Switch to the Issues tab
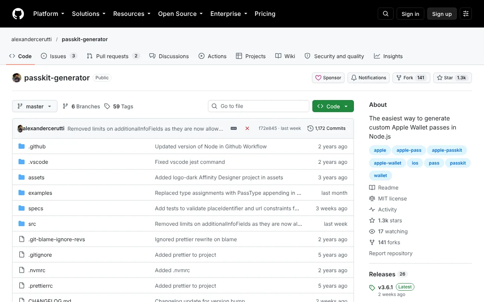Image resolution: width=484 pixels, height=302 pixels. click(x=59, y=56)
